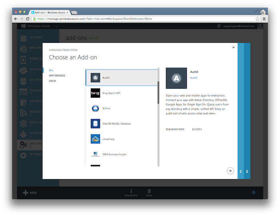280x216 pixels.
Task: Open Mobile Services sidebar icon
Action: [23, 60]
